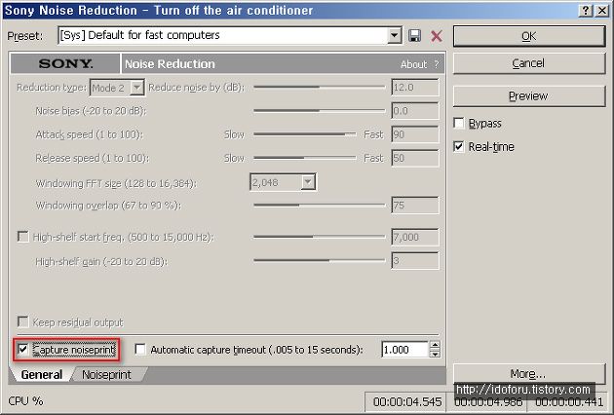Image resolution: width=614 pixels, height=415 pixels.
Task: Uncheck the Real-time checkbox
Action: [458, 146]
